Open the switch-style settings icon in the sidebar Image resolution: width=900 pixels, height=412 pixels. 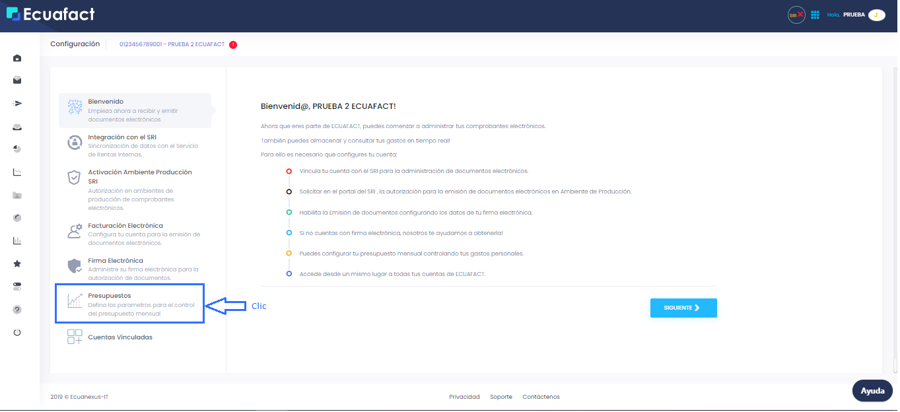[x=17, y=286]
